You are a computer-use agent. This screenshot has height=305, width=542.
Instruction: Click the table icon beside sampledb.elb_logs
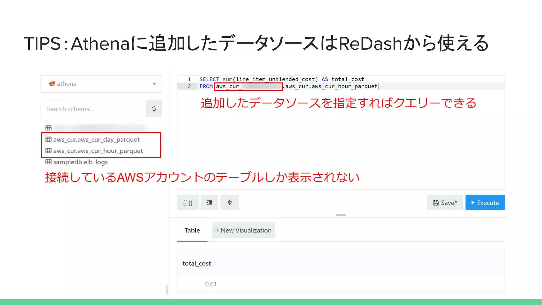click(x=48, y=162)
